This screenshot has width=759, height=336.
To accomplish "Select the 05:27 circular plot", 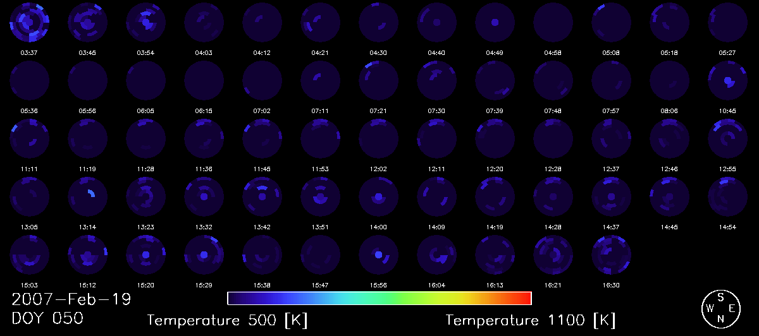I will coord(728,22).
